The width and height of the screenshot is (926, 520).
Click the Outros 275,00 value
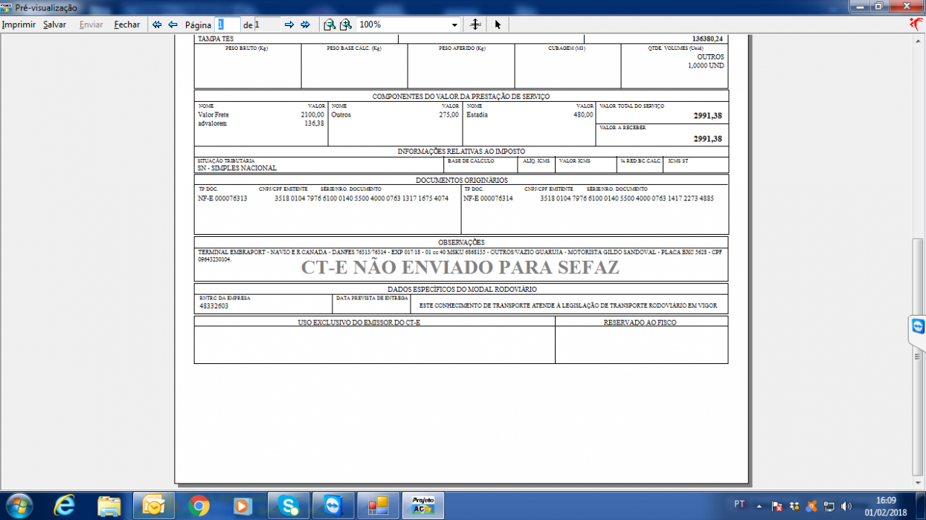point(448,115)
